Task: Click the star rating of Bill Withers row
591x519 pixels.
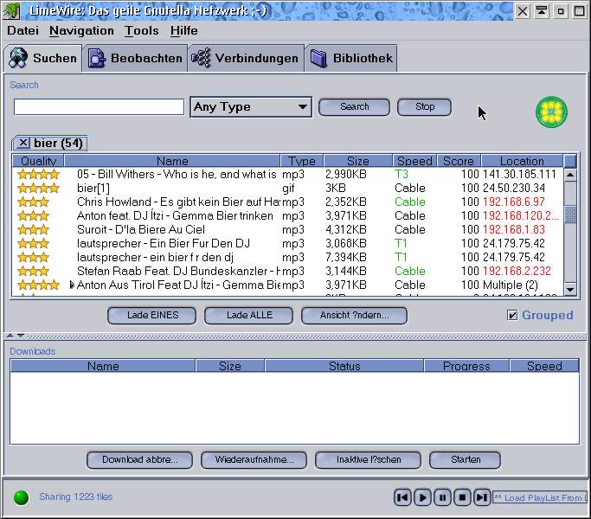Action: pyautogui.click(x=38, y=174)
